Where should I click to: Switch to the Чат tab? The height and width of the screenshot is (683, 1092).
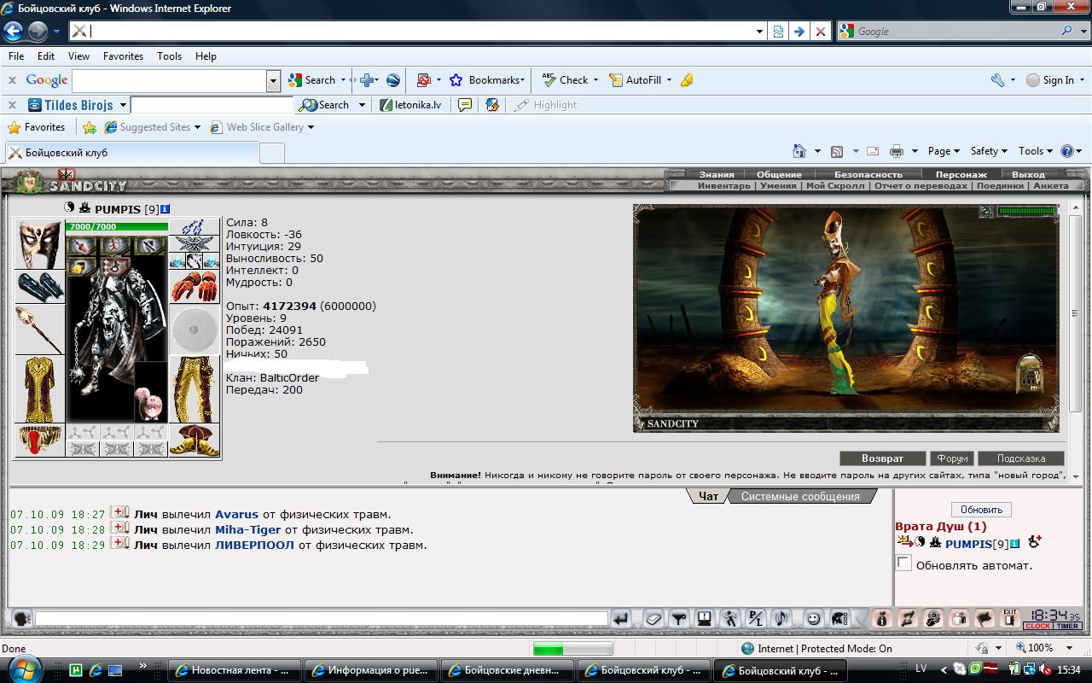click(708, 496)
